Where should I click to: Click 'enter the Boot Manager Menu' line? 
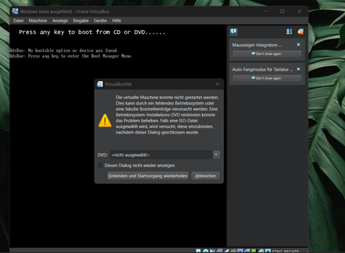tap(71, 56)
